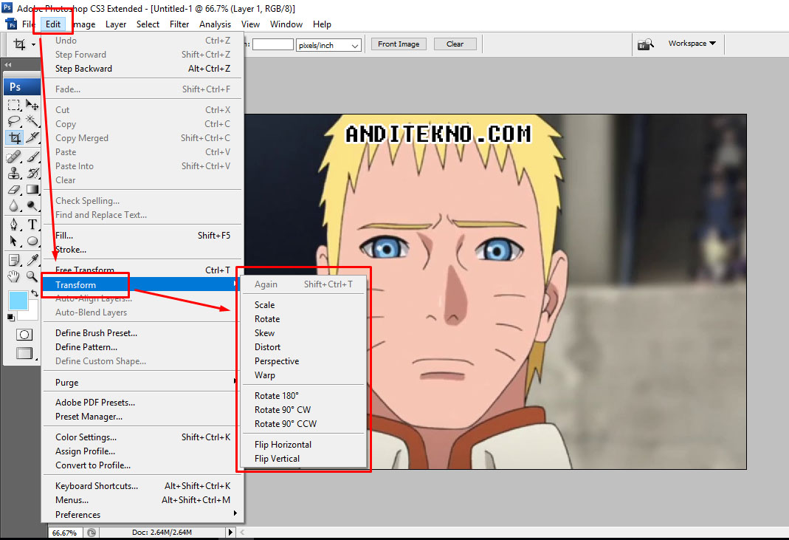Select the Blur tool

(x=14, y=205)
